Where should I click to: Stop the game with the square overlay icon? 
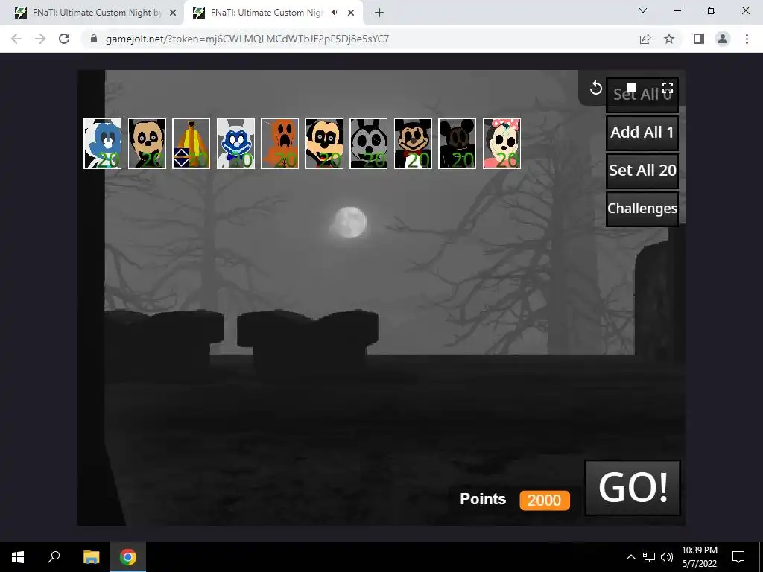(632, 88)
